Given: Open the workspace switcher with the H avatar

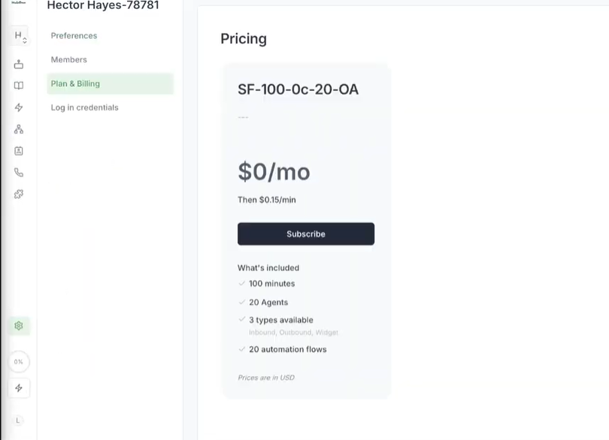Looking at the screenshot, I should 19,36.
